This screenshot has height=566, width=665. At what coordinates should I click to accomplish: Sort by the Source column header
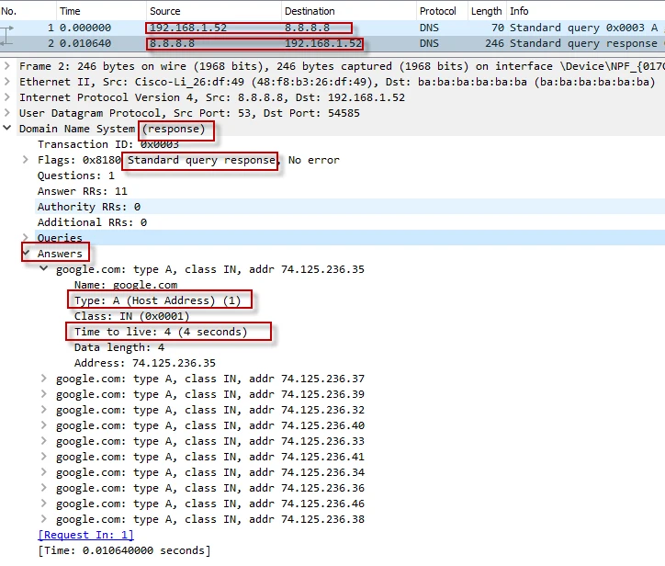165,11
